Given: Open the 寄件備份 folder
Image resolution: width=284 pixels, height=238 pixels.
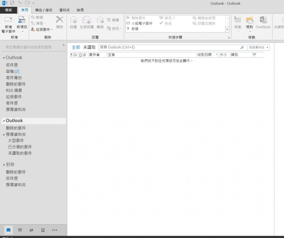Looking at the screenshot, I should tap(14, 78).
